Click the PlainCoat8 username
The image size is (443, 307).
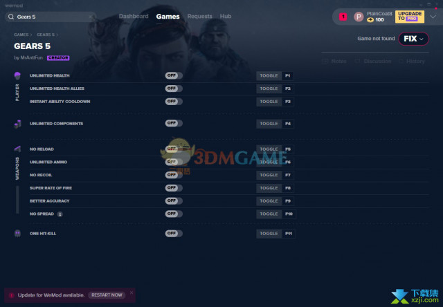tap(379, 14)
